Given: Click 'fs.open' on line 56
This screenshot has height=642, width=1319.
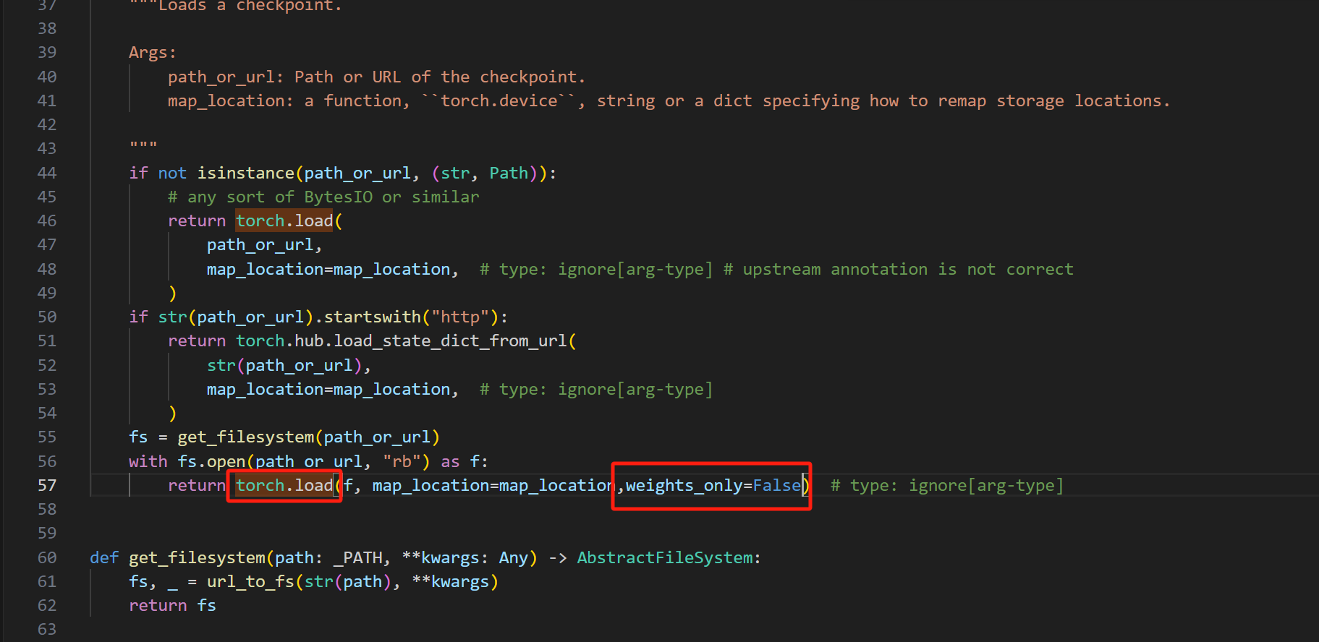Looking at the screenshot, I should coord(211,461).
